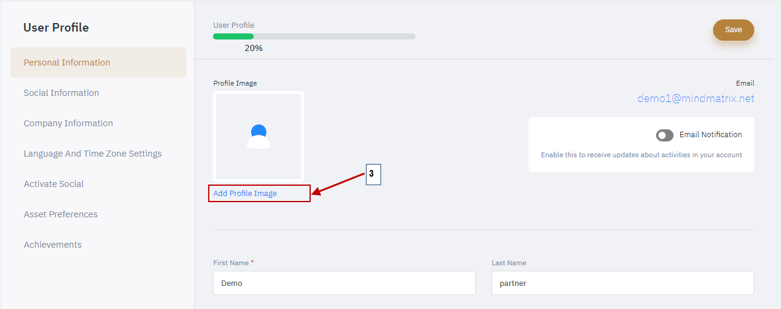Viewport: 781px width, 309px height.
Task: Open Asset Preferences
Action: (x=61, y=214)
